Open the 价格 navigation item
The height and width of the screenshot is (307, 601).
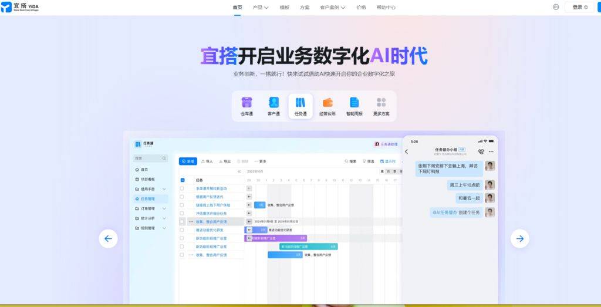coord(361,8)
